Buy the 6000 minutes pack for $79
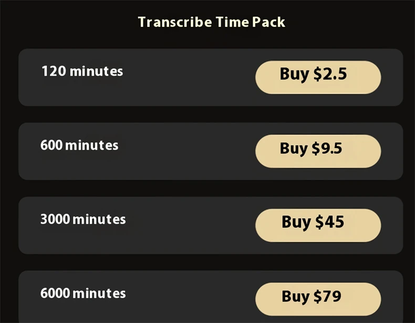The width and height of the screenshot is (415, 323). 318,299
